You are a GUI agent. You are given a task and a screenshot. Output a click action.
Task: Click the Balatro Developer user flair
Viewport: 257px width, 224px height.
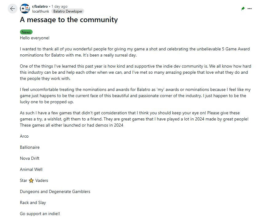[68, 11]
